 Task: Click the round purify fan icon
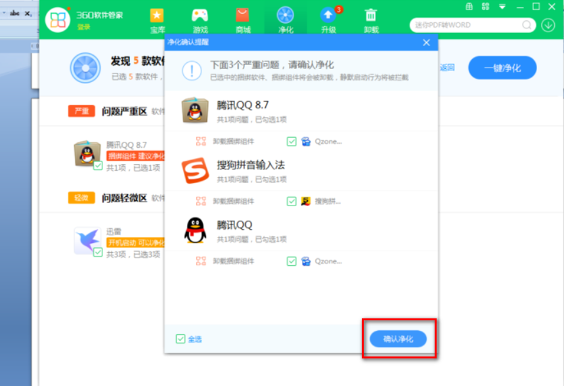[85, 68]
